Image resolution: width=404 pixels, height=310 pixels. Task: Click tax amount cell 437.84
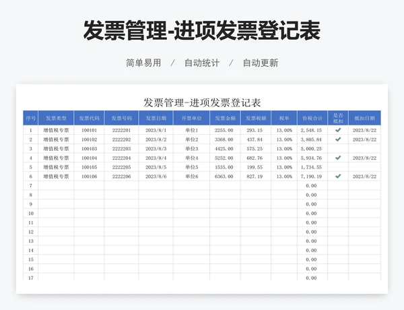pos(255,139)
